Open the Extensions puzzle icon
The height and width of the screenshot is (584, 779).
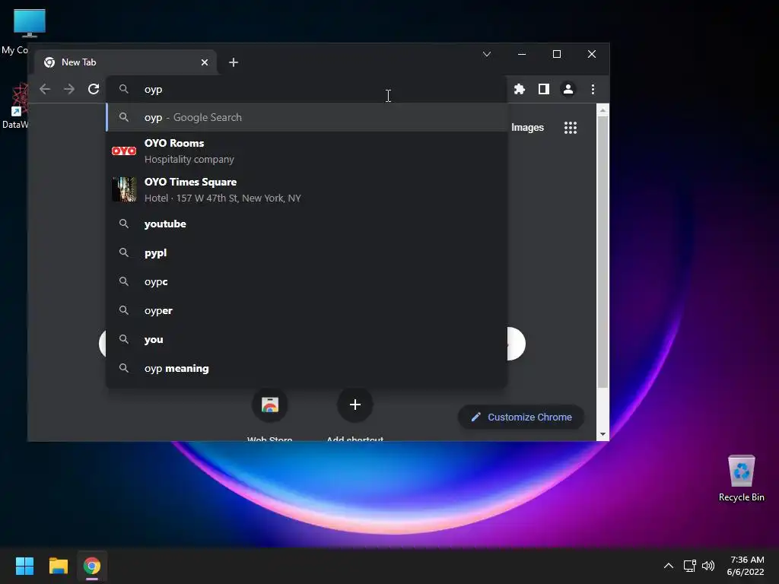[519, 89]
